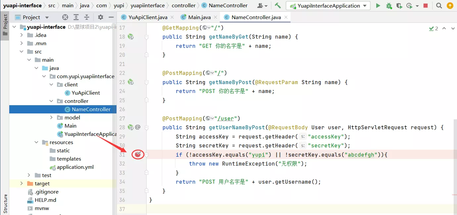This screenshot has width=457, height=215.
Task: Collapse the client package
Action: pos(51,84)
